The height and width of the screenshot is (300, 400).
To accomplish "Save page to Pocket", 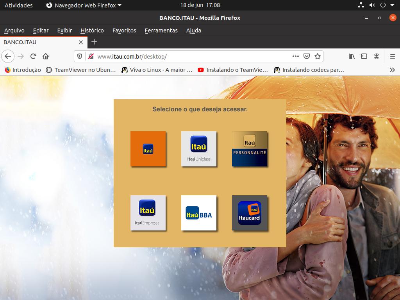I will point(307,56).
